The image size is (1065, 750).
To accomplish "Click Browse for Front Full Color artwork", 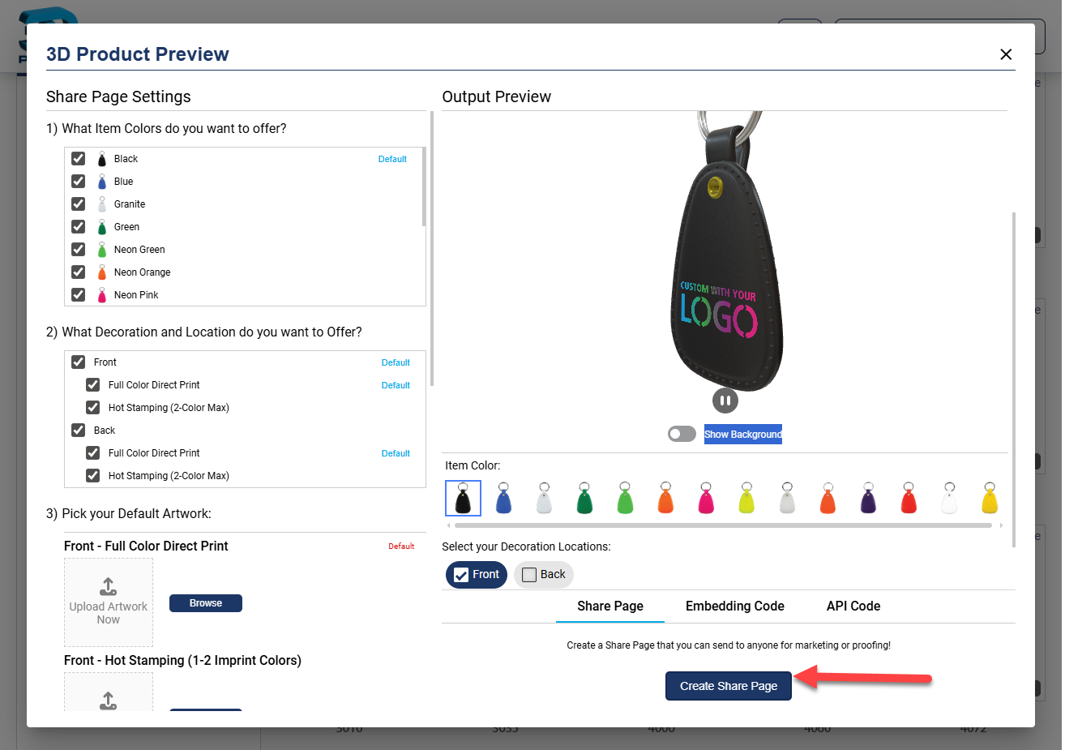I will tap(206, 603).
